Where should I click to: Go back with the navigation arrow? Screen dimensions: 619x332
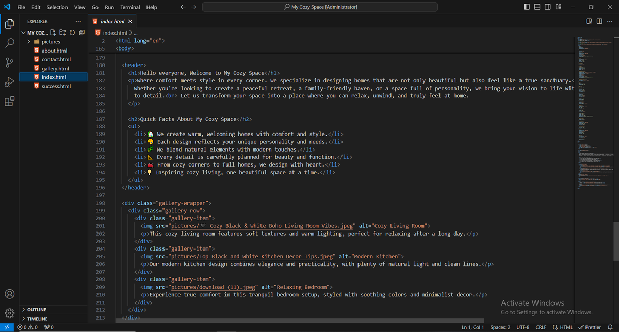coord(183,7)
